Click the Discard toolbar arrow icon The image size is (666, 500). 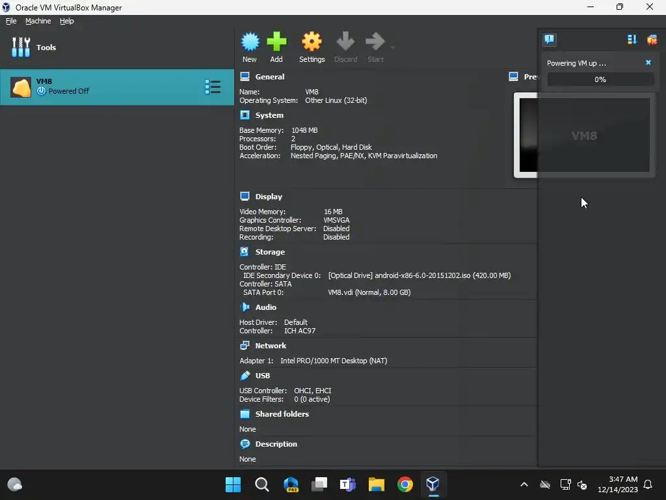click(345, 42)
